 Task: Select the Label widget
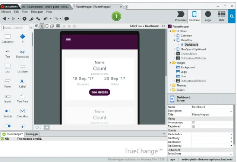pyautogui.click(x=22, y=83)
